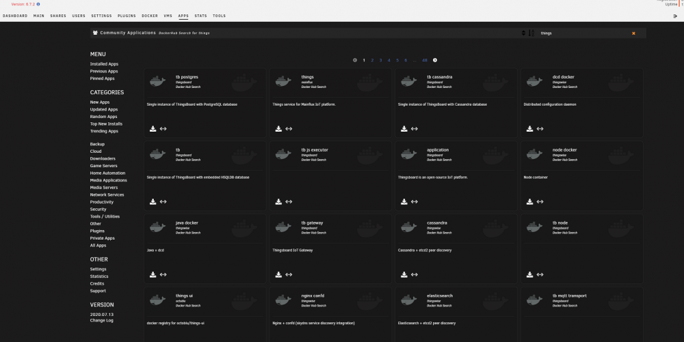Show Installed Apps from menu
684x342 pixels.
click(x=104, y=64)
